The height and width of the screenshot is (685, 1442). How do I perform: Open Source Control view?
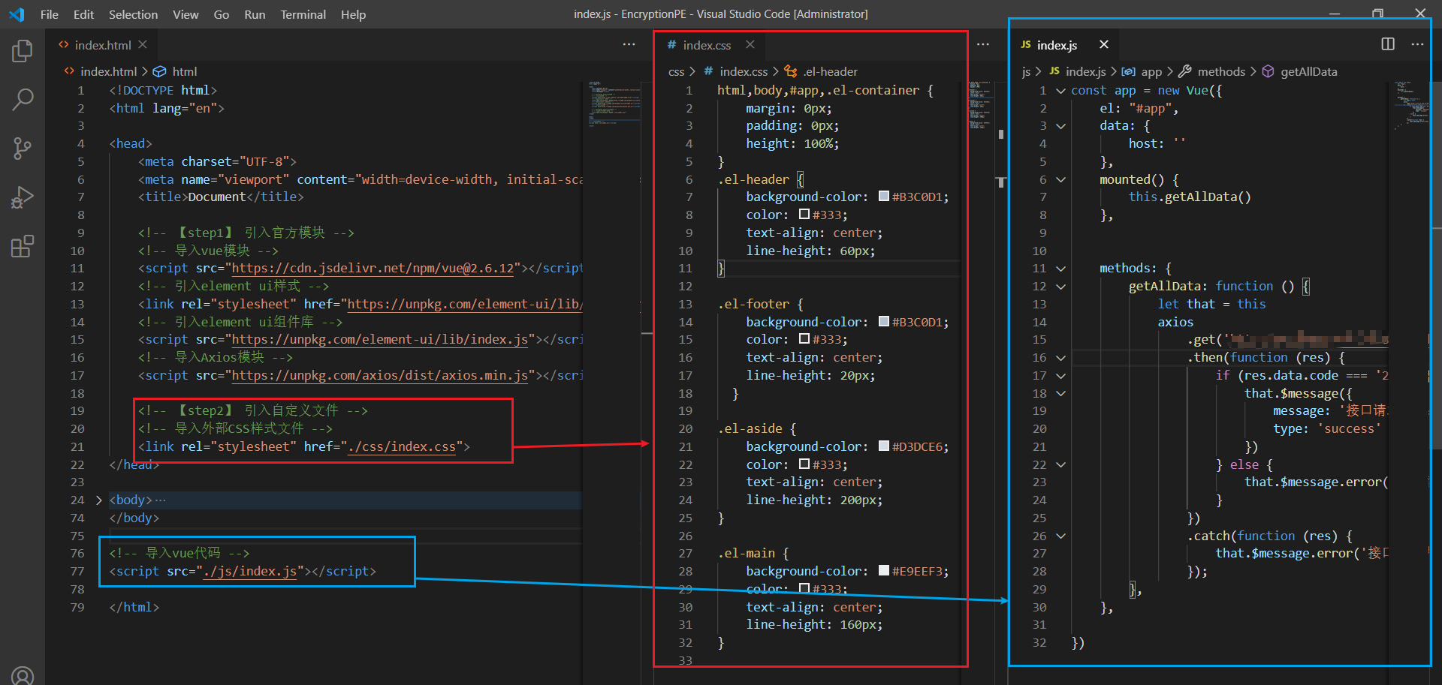(23, 149)
